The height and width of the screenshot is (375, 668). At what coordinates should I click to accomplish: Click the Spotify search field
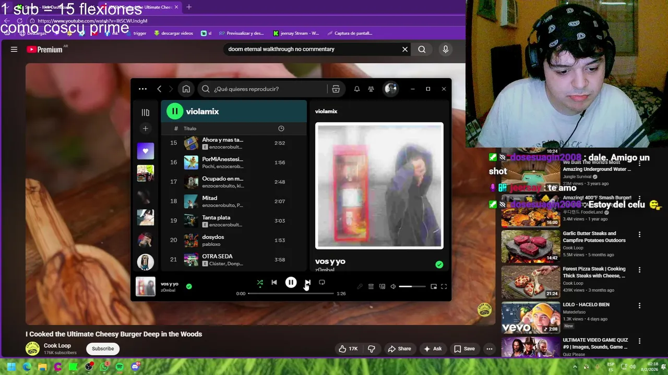pyautogui.click(x=263, y=89)
